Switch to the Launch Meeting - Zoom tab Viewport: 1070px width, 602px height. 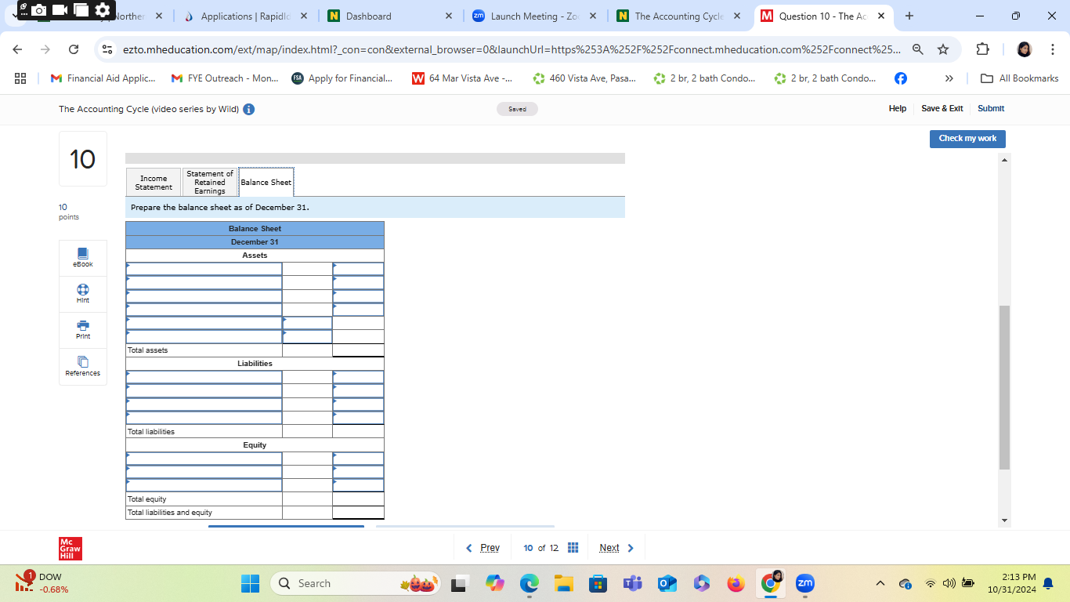533,16
